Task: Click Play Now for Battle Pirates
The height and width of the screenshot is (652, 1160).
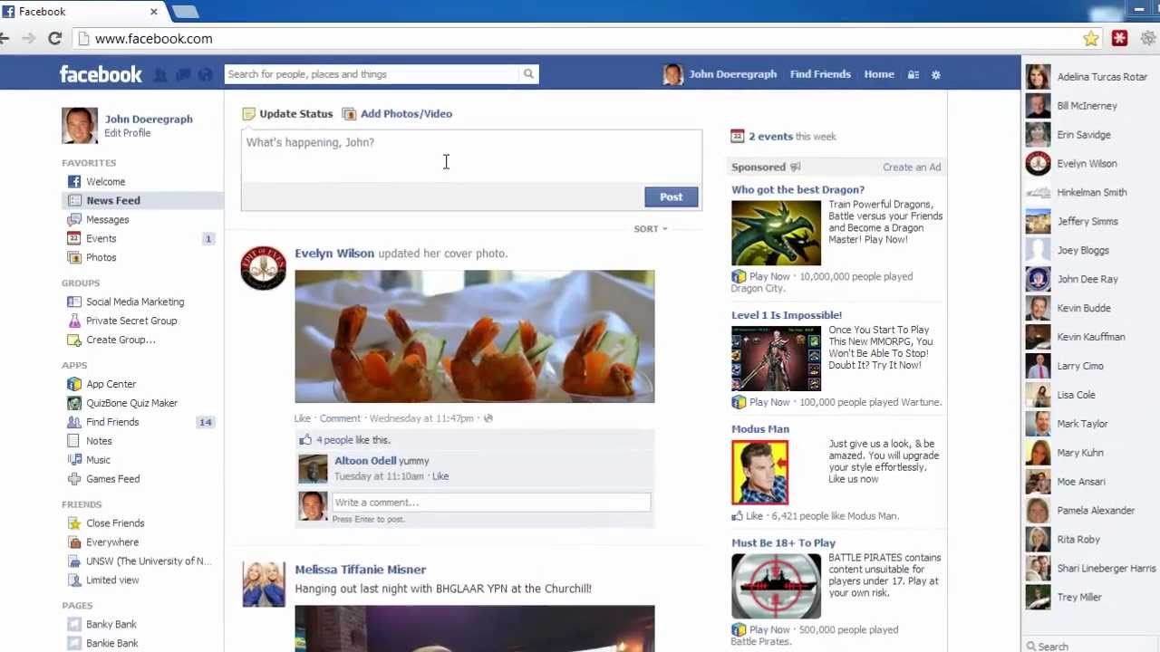Action: click(769, 630)
